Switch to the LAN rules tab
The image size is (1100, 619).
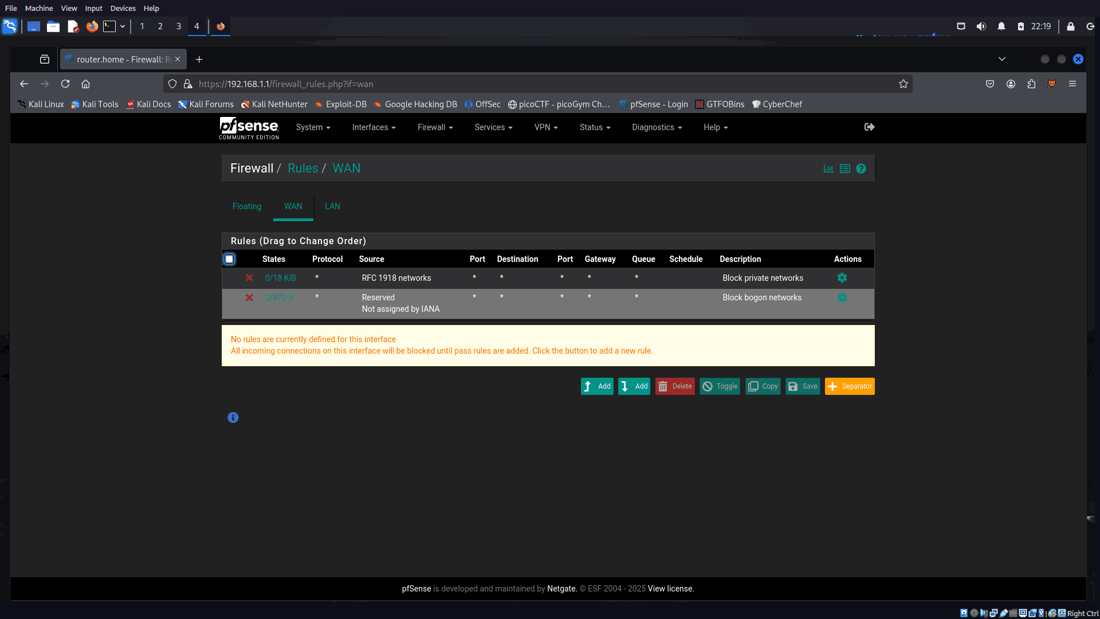(333, 206)
